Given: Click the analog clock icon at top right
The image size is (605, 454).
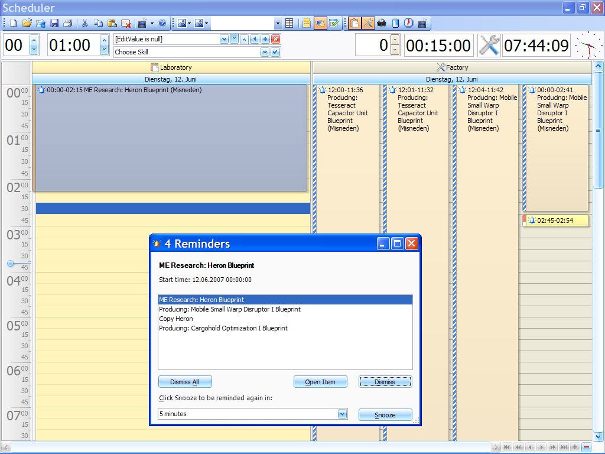Looking at the screenshot, I should (588, 45).
